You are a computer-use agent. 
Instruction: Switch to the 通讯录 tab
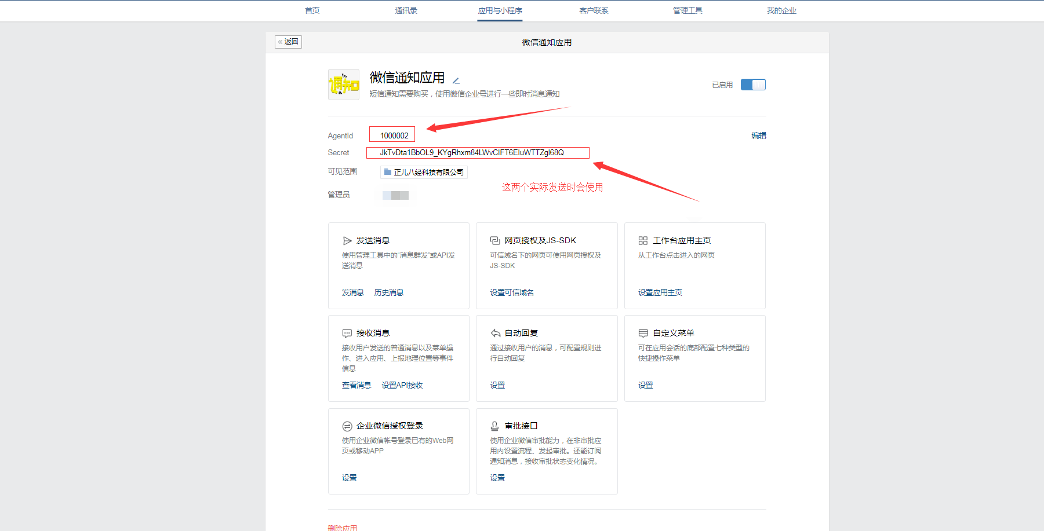(x=405, y=10)
